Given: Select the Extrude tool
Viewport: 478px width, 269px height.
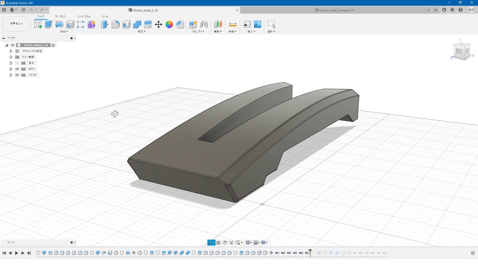Looking at the screenshot, I should point(49,25).
